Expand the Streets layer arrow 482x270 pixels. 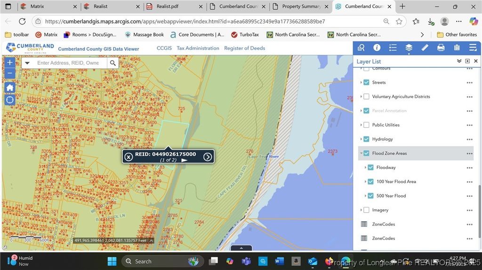[361, 83]
